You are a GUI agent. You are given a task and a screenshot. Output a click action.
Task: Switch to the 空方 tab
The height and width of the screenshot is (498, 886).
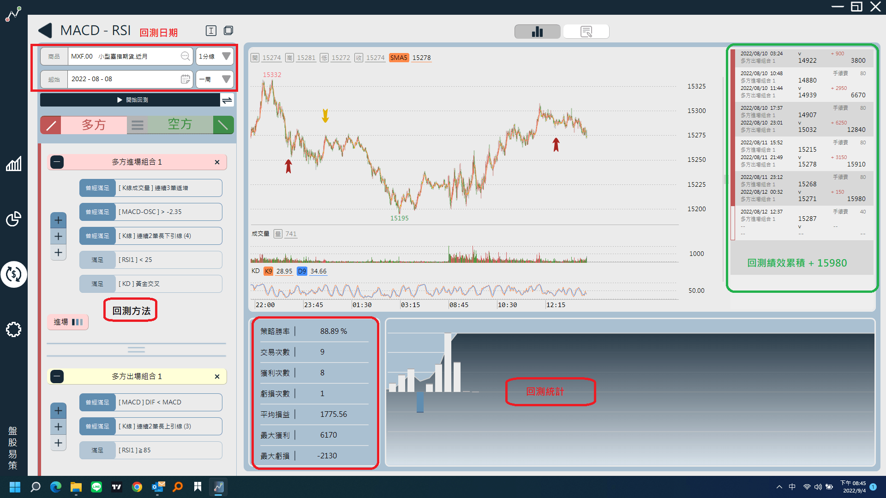click(x=180, y=125)
